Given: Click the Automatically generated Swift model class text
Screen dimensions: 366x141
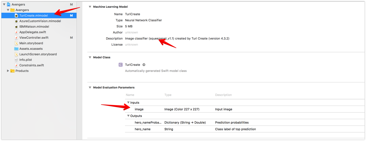Looking at the screenshot, I should (156, 71).
